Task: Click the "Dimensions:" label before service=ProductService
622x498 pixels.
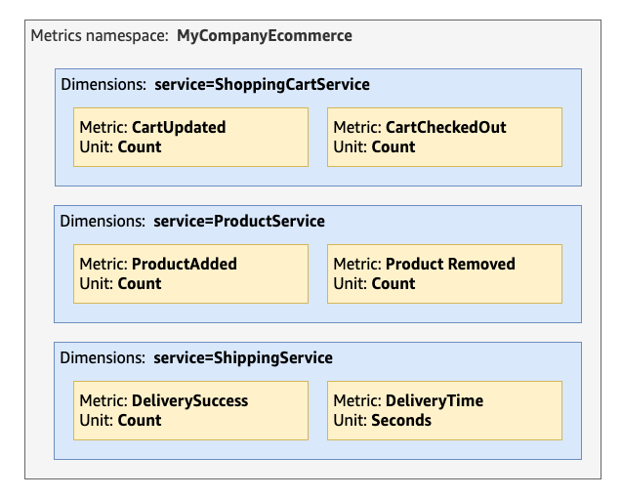Action: (x=103, y=221)
